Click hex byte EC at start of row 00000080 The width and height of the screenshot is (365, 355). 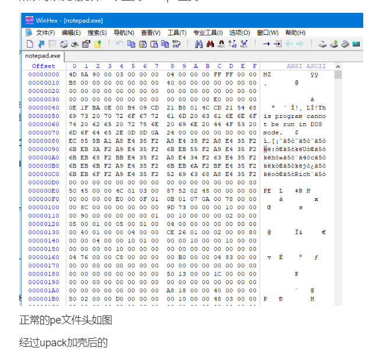pyautogui.click(x=73, y=141)
